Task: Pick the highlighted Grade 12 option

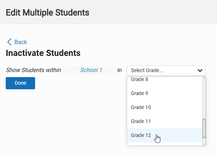Action: (x=165, y=135)
